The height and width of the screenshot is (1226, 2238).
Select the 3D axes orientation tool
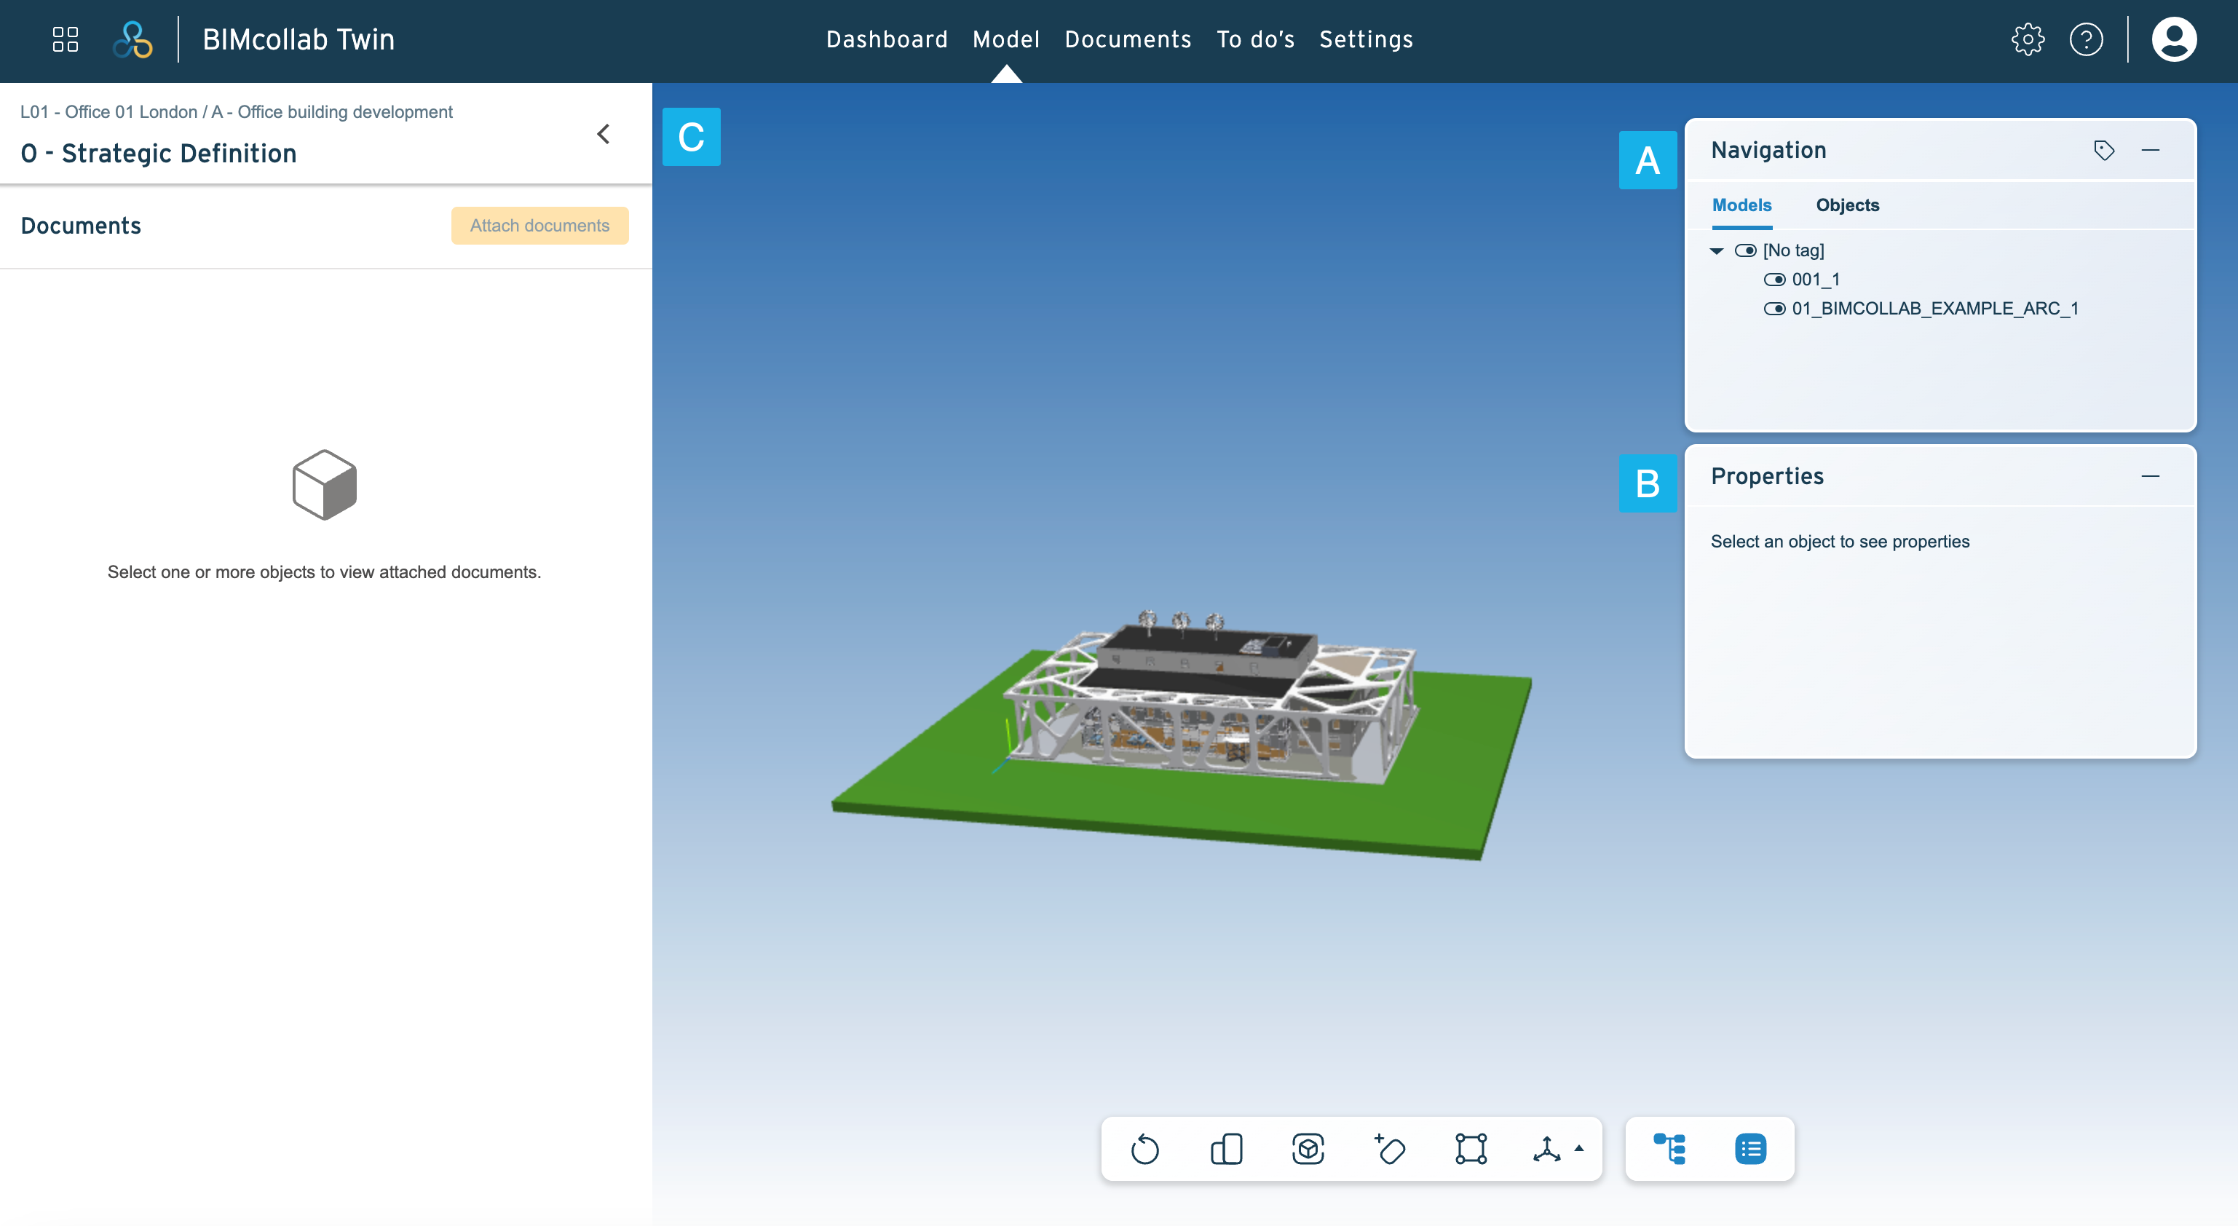[x=1546, y=1149]
